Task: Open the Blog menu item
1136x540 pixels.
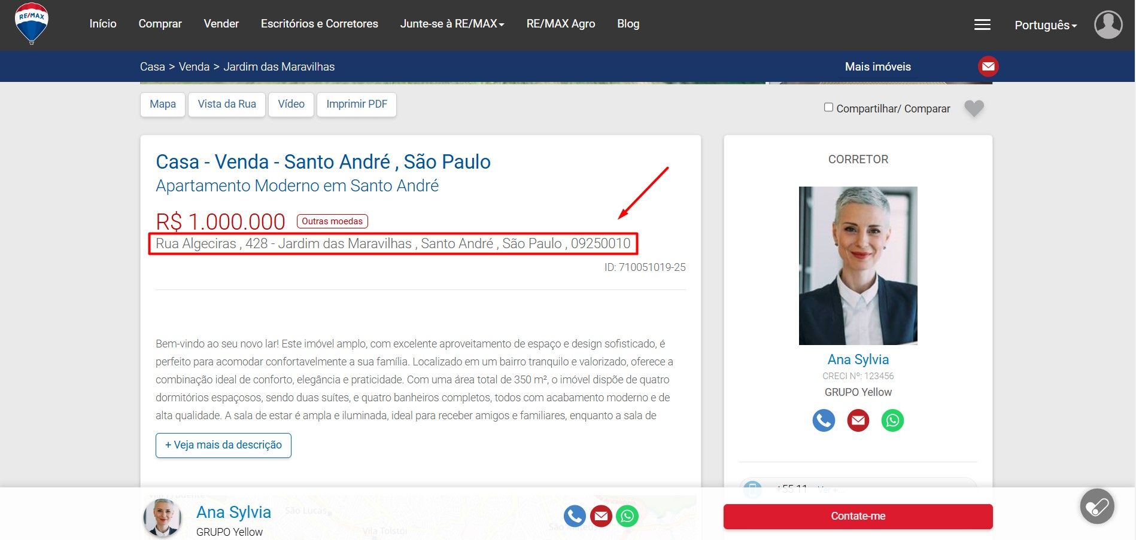Action: 628,24
